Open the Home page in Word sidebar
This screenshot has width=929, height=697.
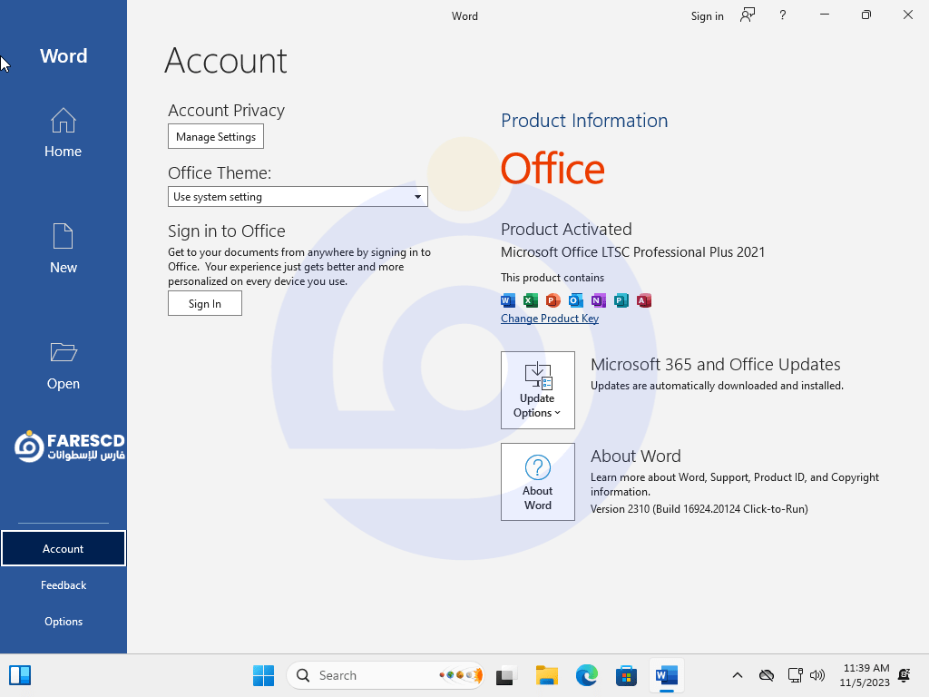click(x=63, y=133)
